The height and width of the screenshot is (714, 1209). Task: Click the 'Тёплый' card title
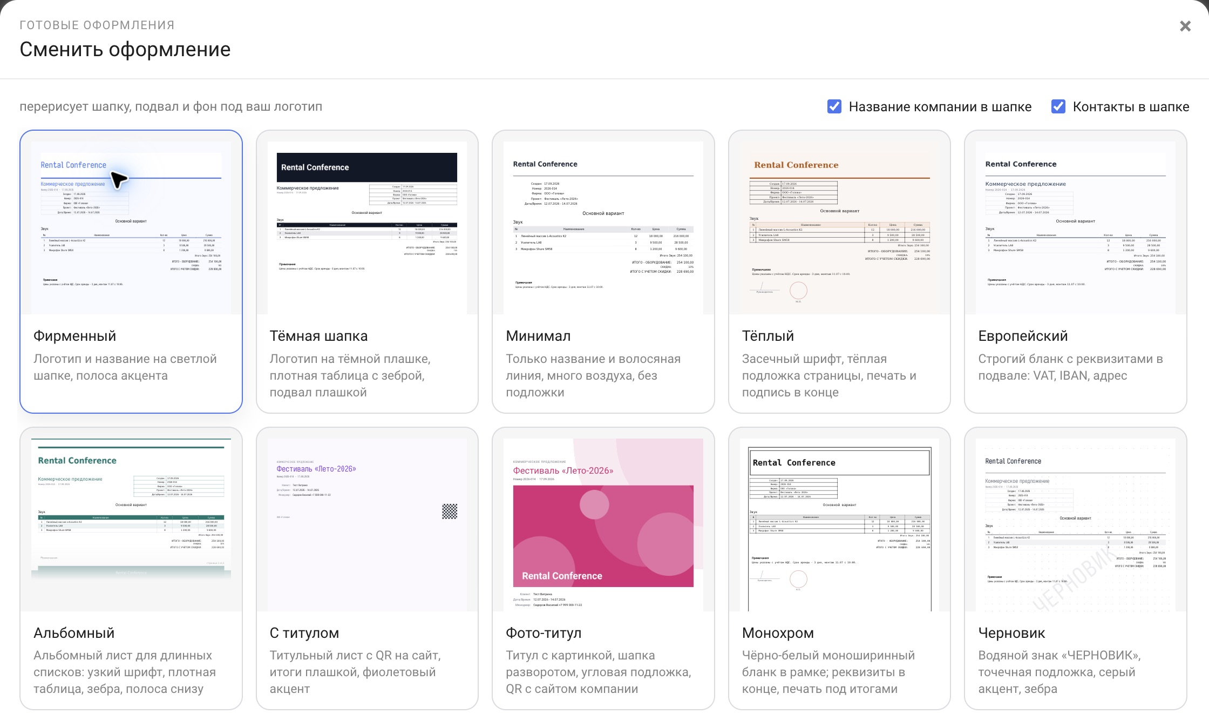(x=768, y=336)
